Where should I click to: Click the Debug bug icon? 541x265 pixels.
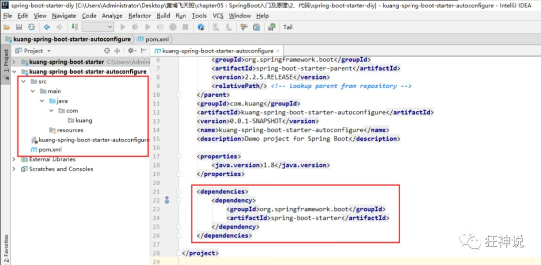coord(135,27)
